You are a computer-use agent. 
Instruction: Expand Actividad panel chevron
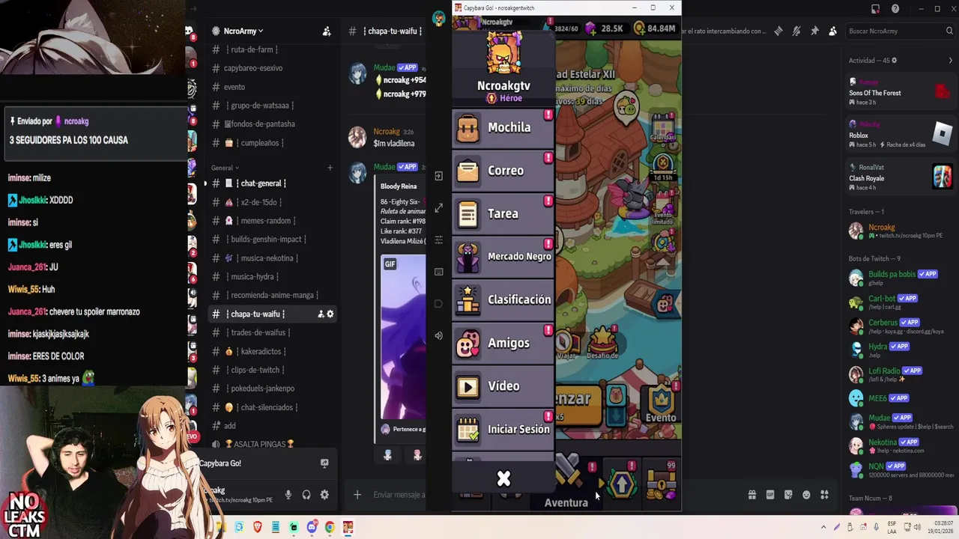point(951,61)
